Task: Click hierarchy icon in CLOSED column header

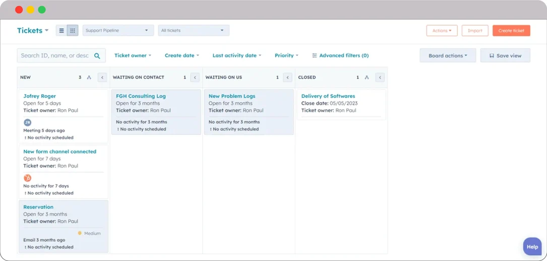Action: coord(367,78)
